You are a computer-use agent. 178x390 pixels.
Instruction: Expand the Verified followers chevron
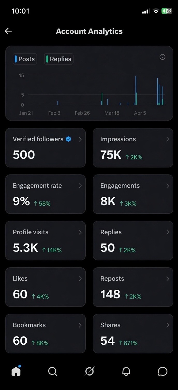(80, 139)
